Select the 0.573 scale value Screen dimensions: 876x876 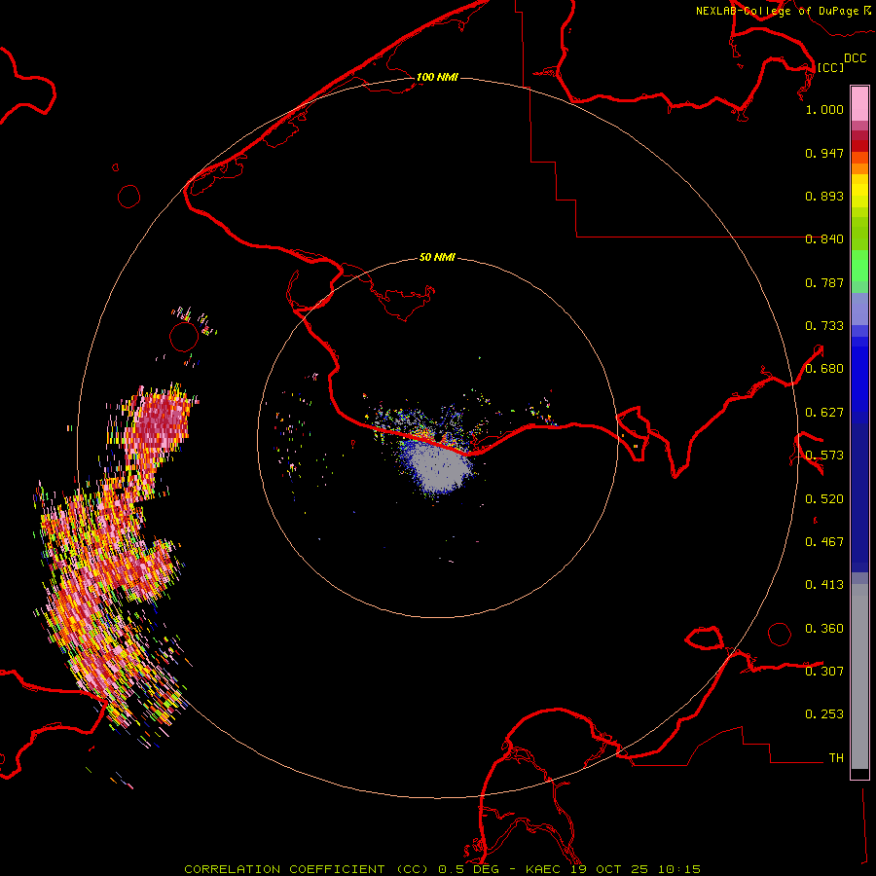824,456
